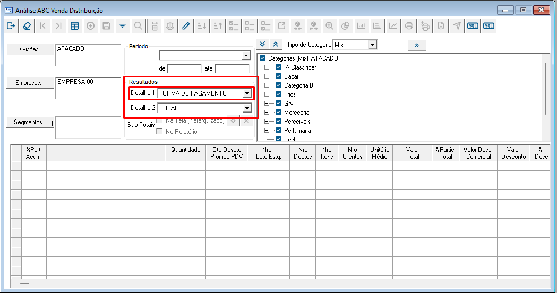Screen dimensions: 557x293
Task: Open the Tipo de Categoria Mix dropdown
Action: [372, 45]
